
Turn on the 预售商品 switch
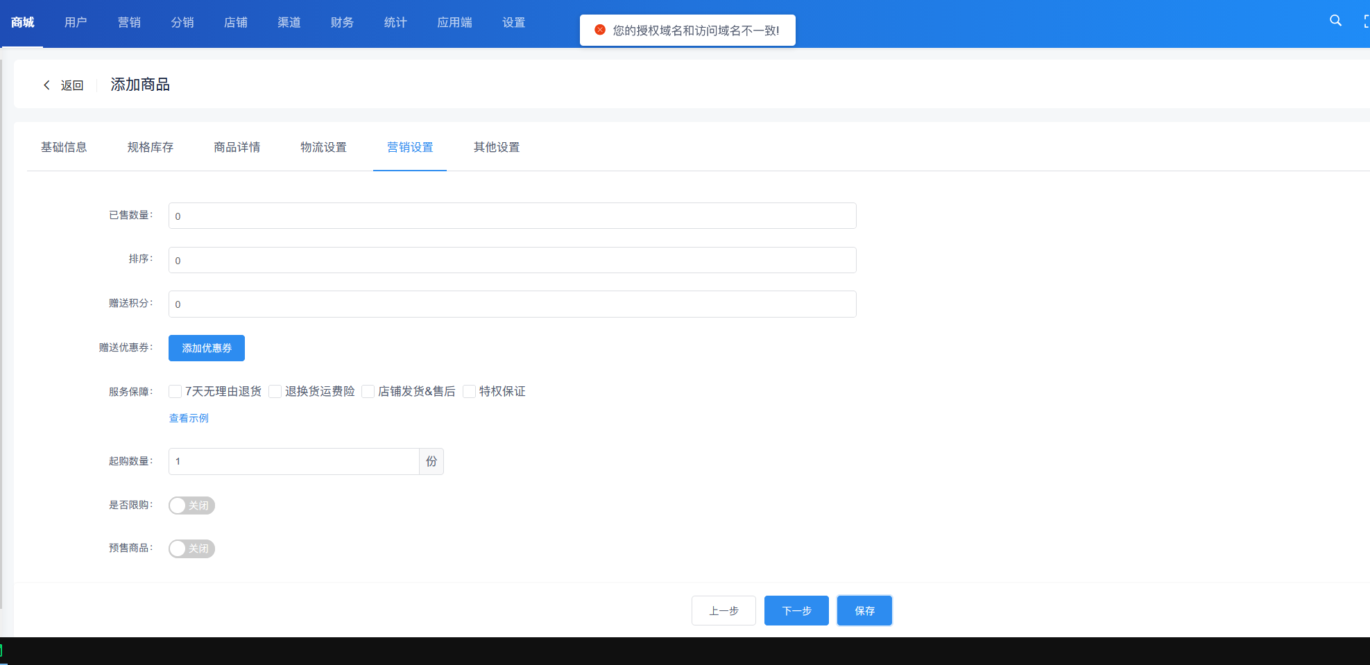click(191, 549)
